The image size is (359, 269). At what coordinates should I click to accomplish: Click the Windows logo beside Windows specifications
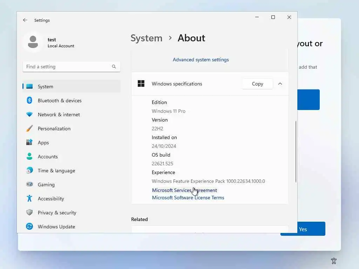(x=141, y=84)
